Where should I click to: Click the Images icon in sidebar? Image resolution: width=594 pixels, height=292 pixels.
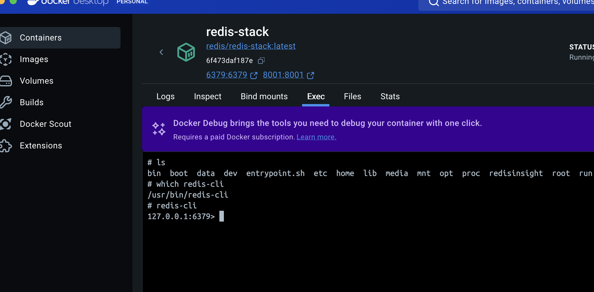click(5, 59)
